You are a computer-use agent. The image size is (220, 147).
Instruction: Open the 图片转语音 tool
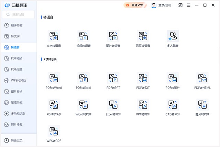[113, 39]
